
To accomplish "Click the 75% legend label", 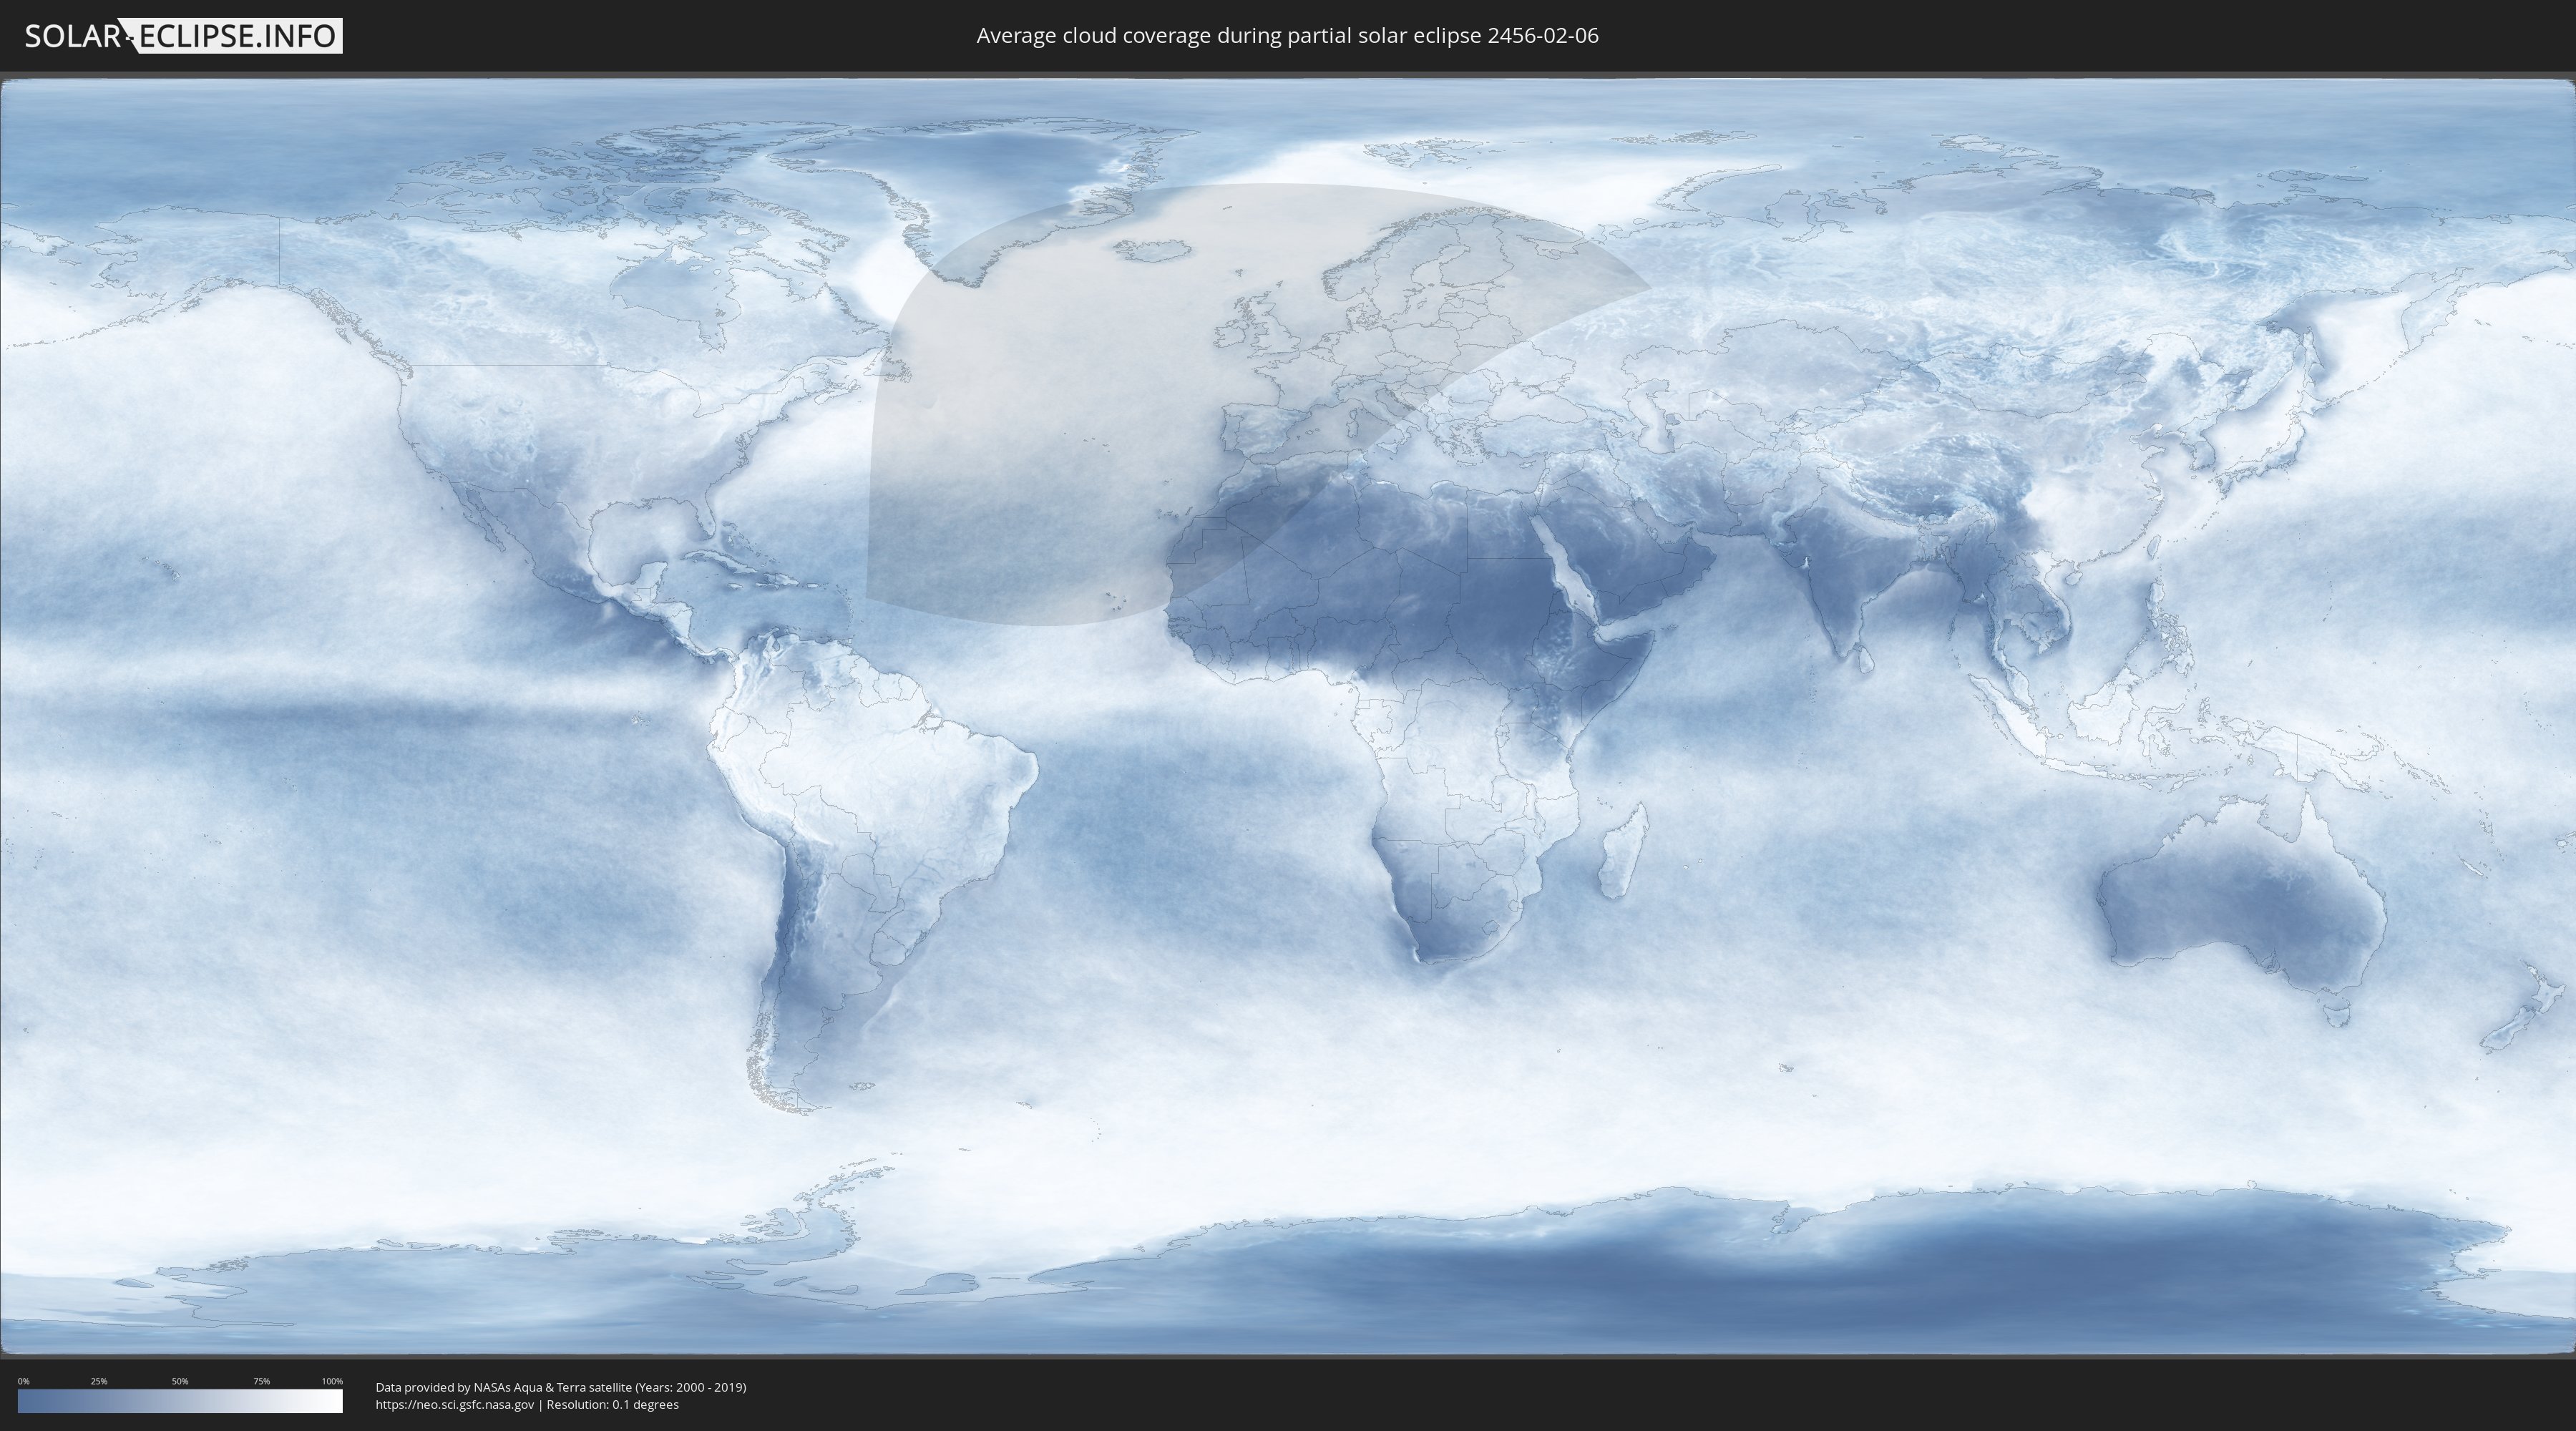I will [x=261, y=1381].
